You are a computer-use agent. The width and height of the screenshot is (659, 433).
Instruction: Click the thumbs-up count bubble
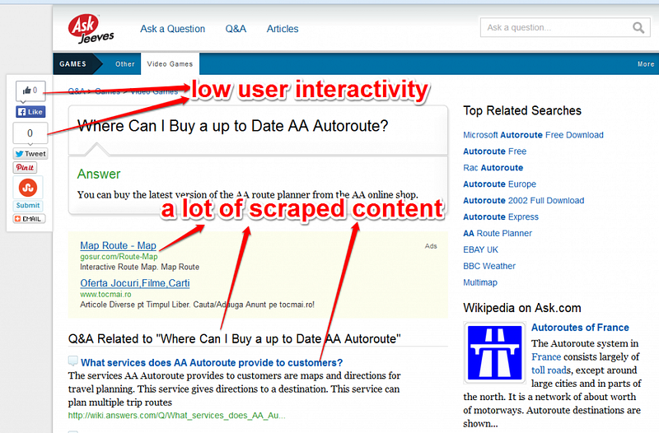coord(30,91)
